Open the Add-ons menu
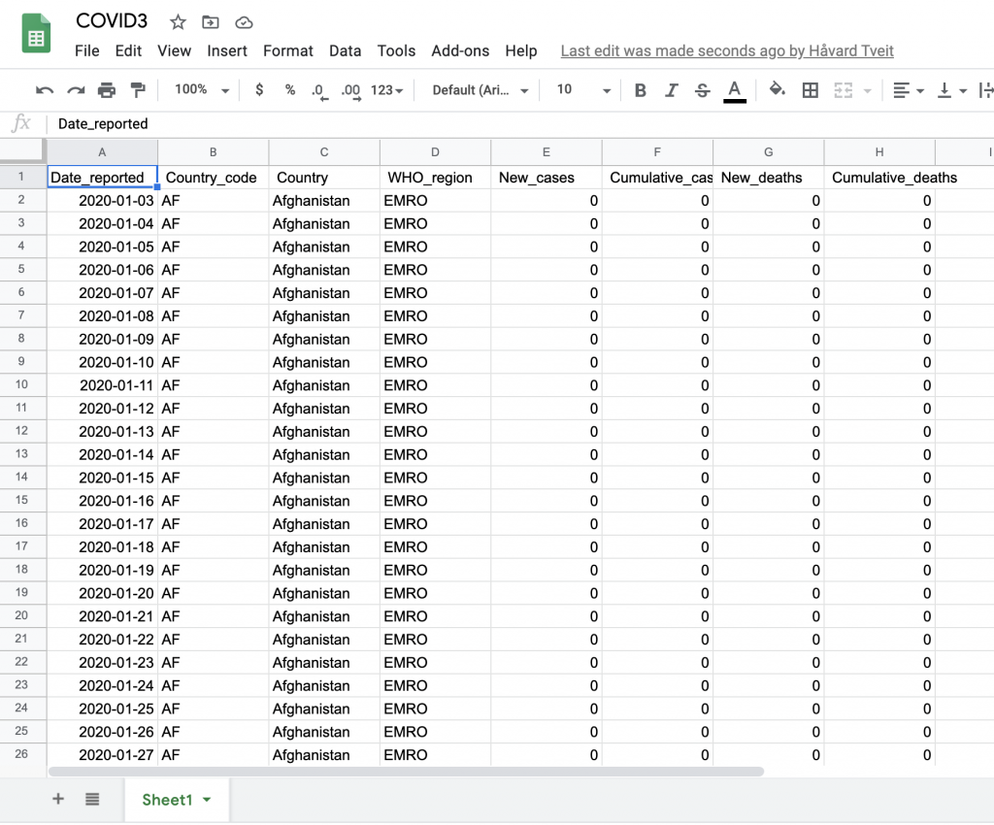994x825 pixels. (x=460, y=50)
